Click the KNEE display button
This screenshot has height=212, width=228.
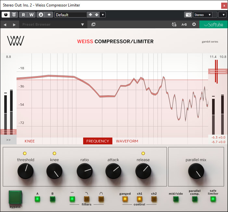[x=30, y=141]
